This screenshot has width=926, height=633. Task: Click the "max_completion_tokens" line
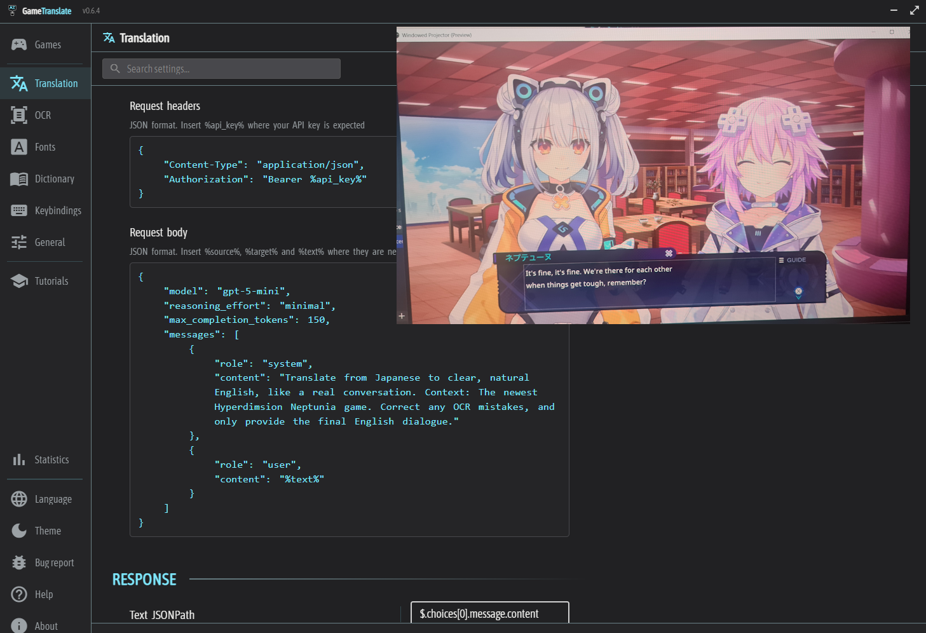(x=247, y=320)
